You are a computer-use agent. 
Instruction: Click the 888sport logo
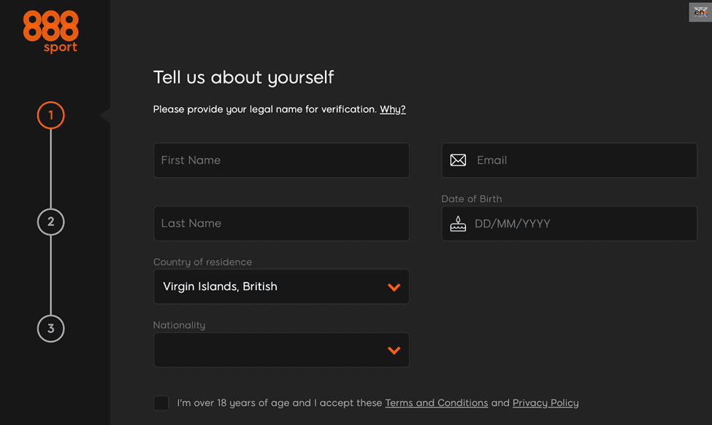(x=50, y=31)
